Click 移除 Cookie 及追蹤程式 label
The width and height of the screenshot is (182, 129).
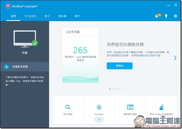point(161,114)
